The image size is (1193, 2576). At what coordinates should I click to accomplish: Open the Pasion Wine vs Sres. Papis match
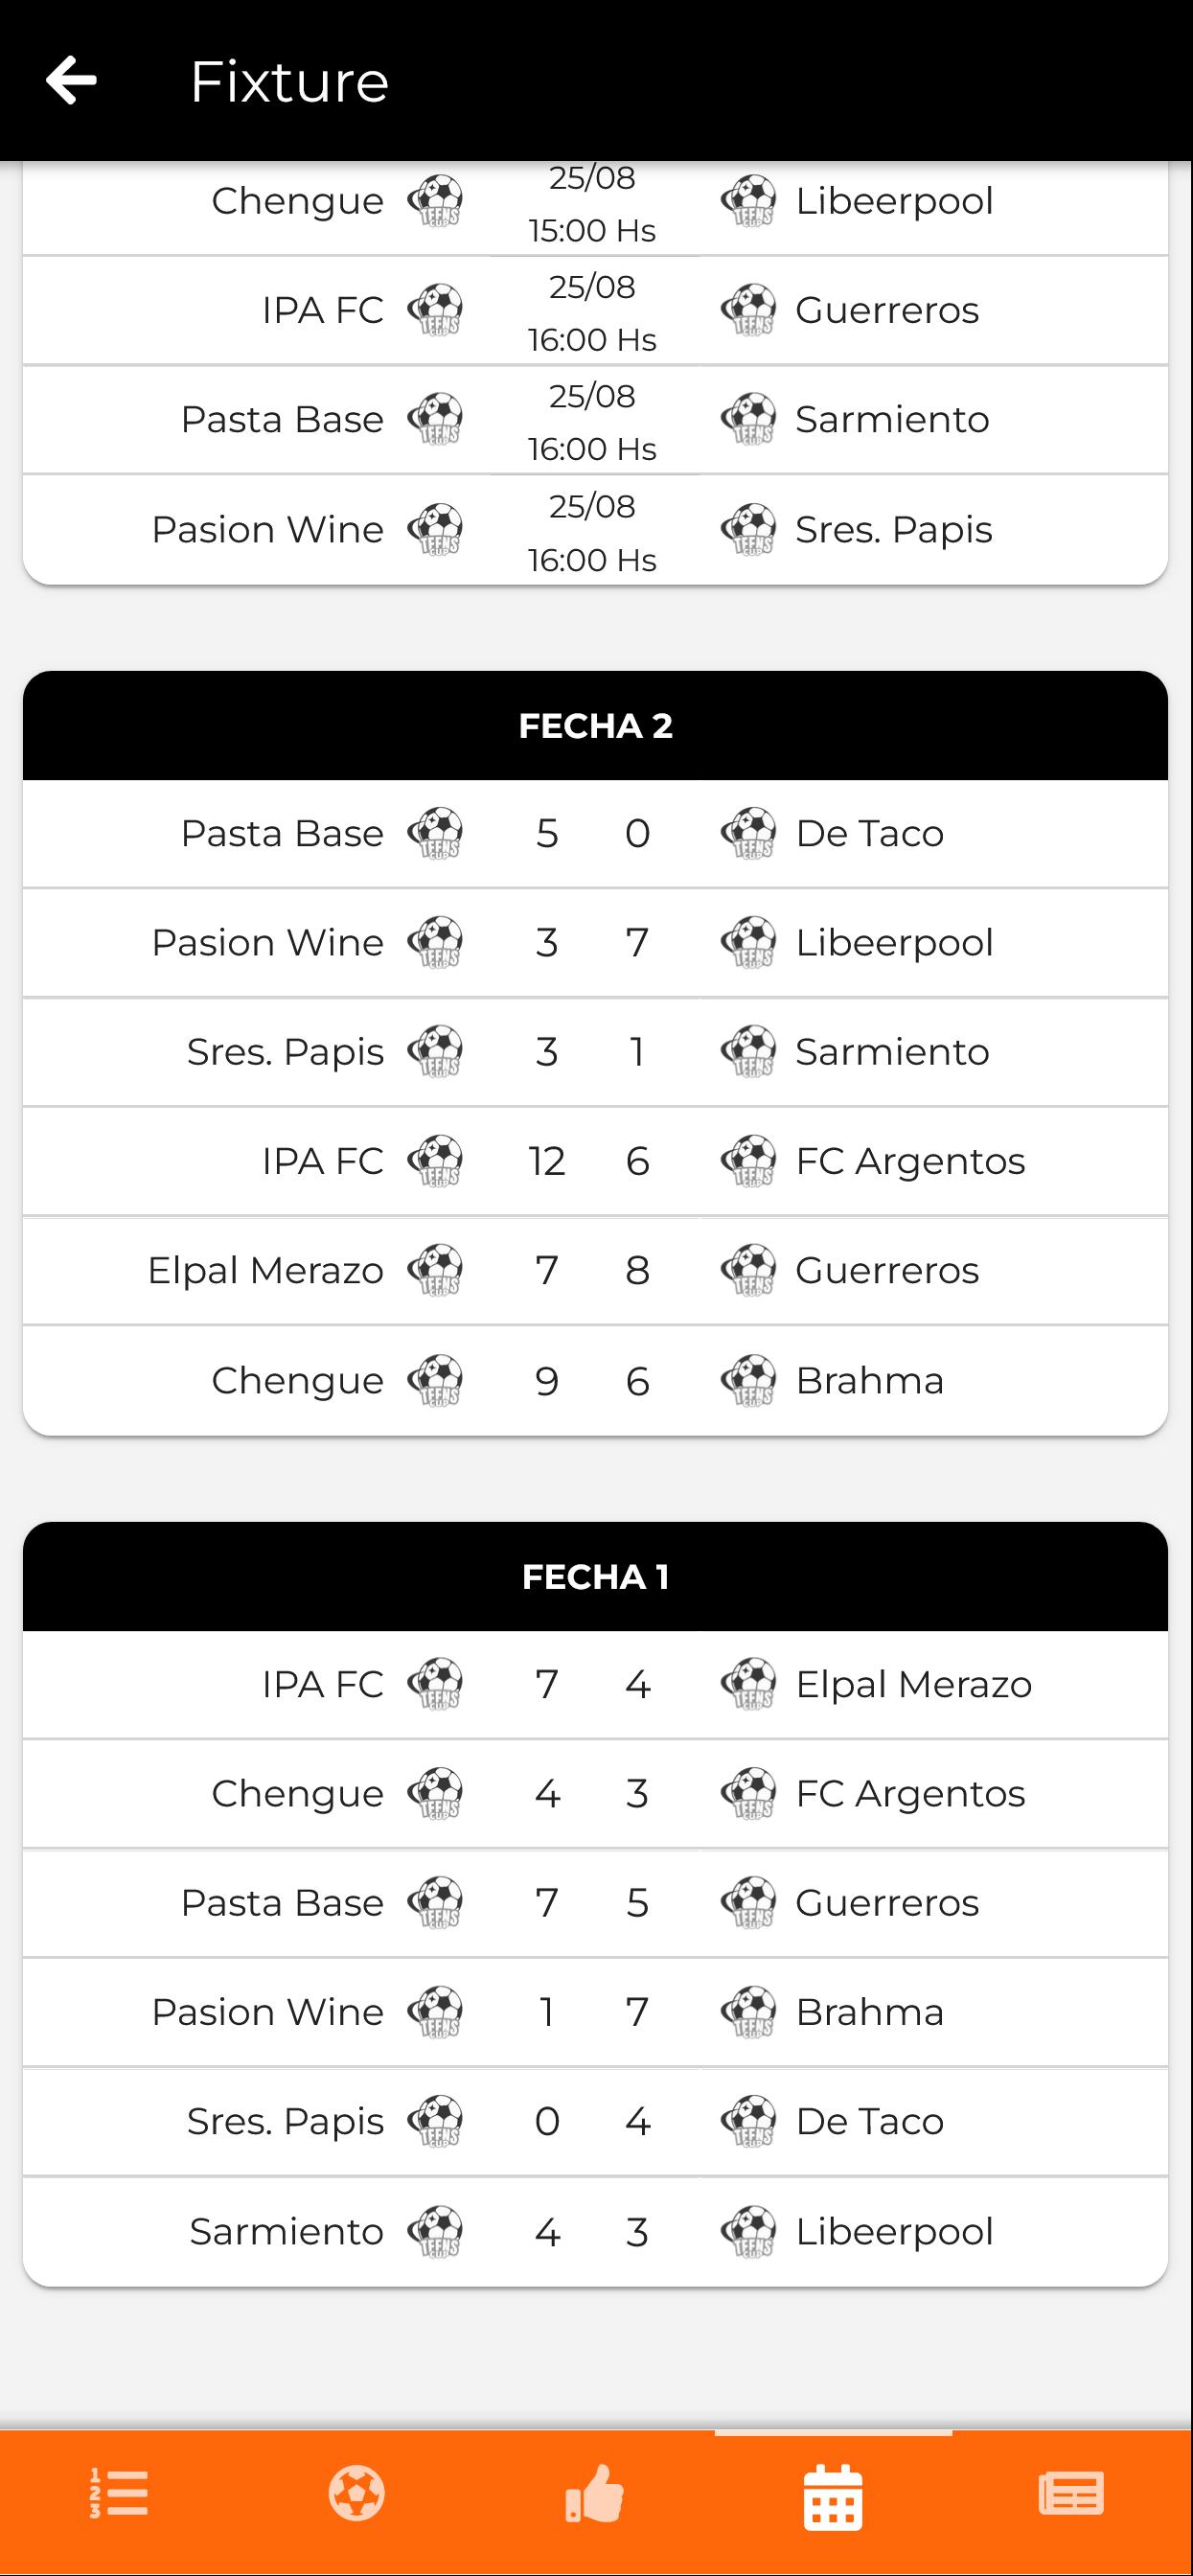(595, 530)
